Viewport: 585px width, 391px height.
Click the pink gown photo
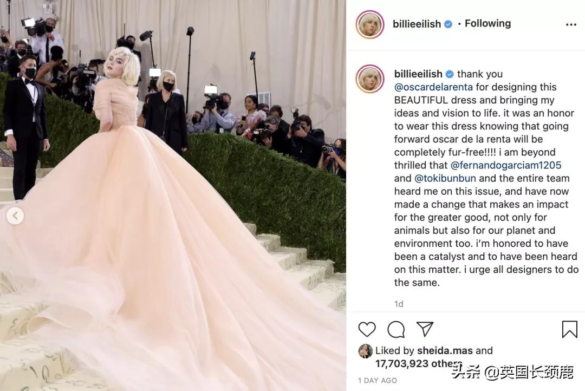pyautogui.click(x=173, y=196)
